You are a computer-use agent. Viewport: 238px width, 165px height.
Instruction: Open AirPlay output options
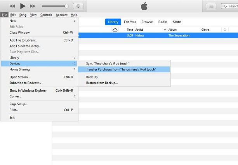point(78,6)
